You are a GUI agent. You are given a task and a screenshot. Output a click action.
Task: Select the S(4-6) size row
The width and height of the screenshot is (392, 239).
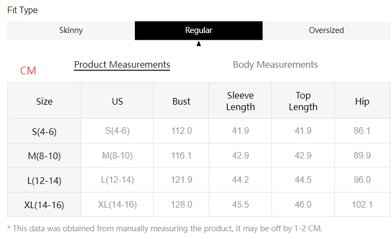[x=44, y=132]
